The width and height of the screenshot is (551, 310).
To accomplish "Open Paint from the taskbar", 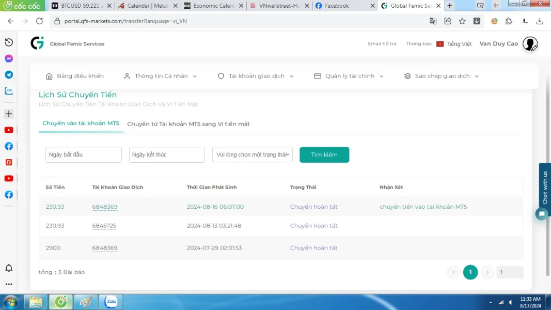I will point(86,302).
